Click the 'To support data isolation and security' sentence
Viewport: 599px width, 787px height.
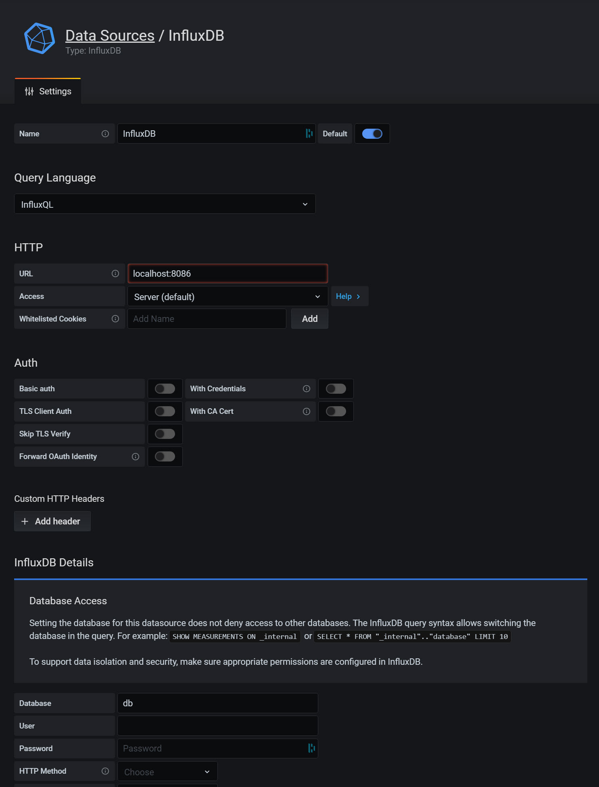coord(226,662)
